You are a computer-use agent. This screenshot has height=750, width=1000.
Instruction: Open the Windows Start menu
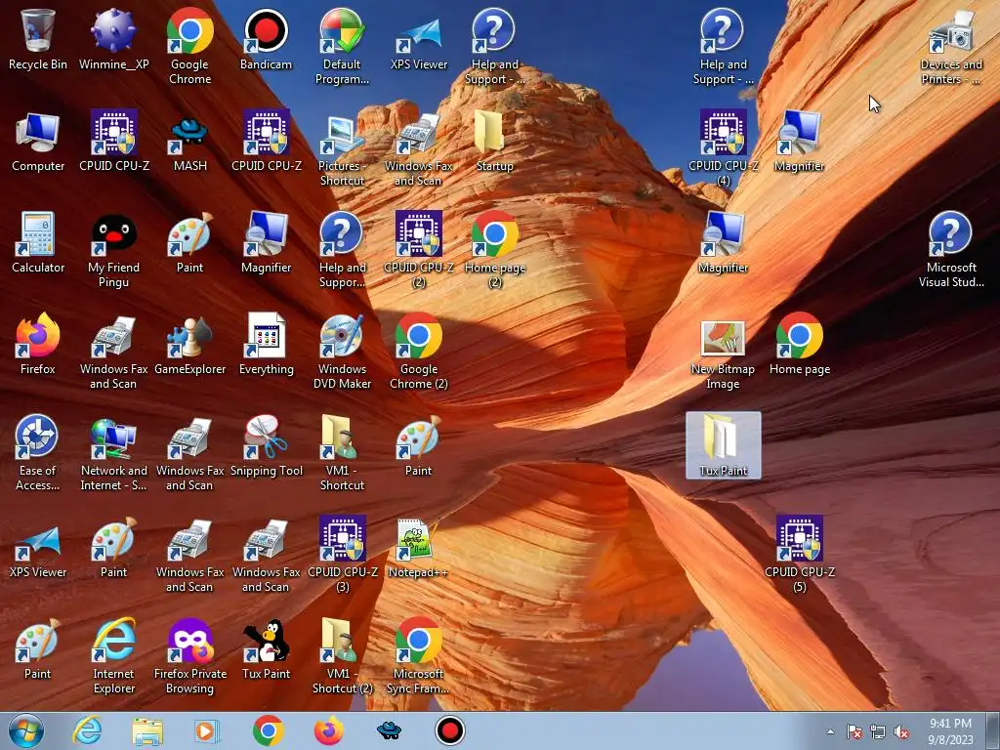[x=26, y=730]
